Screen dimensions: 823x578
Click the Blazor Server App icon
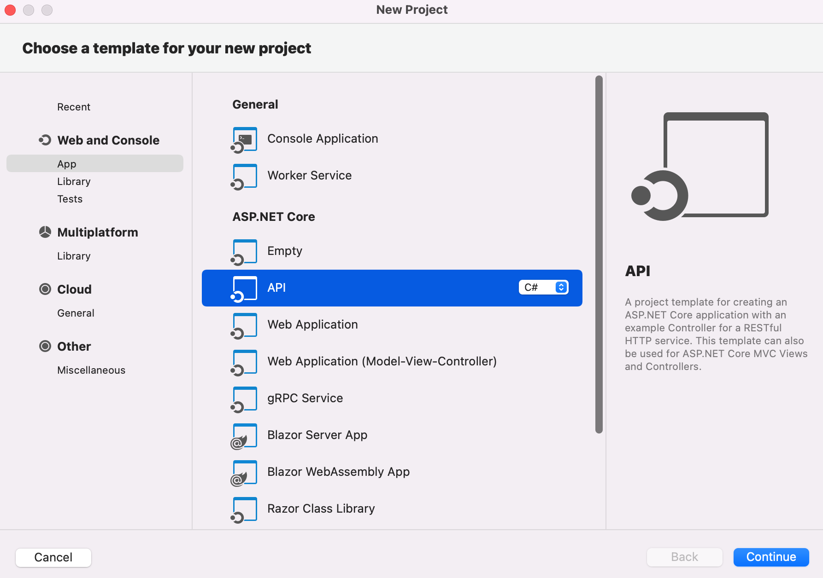[x=244, y=436]
